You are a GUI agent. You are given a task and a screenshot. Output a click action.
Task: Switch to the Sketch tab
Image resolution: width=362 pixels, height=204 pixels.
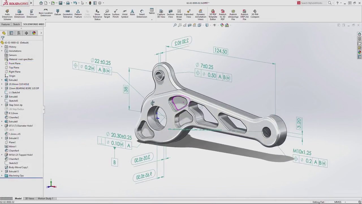(16, 24)
